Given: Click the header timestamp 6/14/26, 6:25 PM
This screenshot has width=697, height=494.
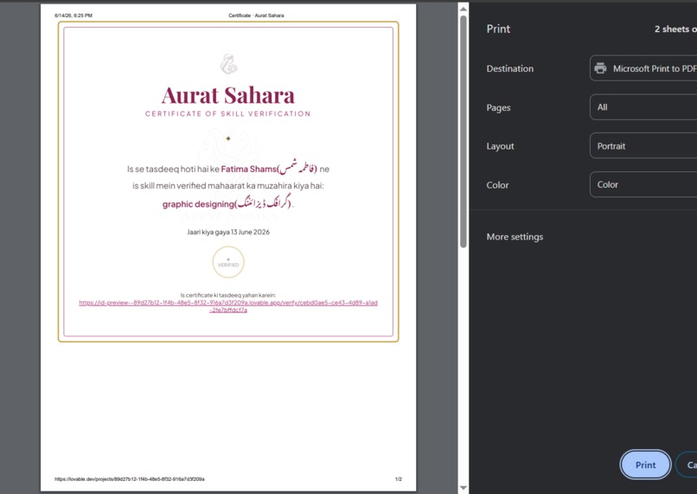Looking at the screenshot, I should pos(74,15).
